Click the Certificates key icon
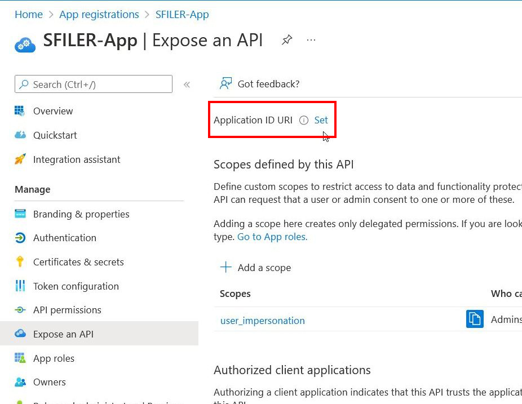 tap(20, 261)
